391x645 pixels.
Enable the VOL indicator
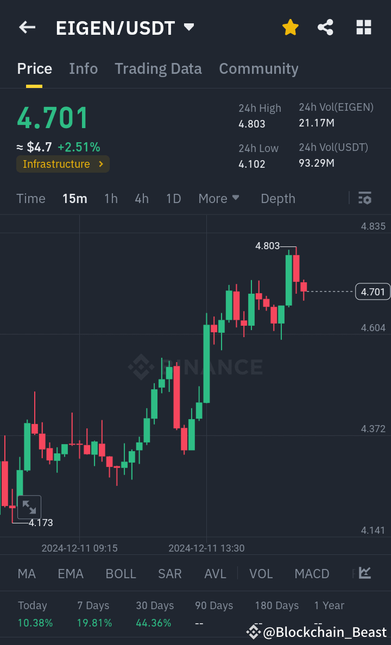point(261,573)
